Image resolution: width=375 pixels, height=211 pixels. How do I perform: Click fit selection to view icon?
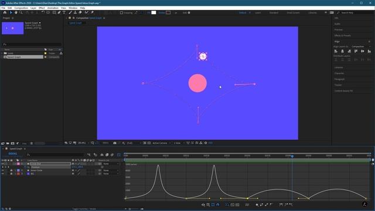[232, 205]
